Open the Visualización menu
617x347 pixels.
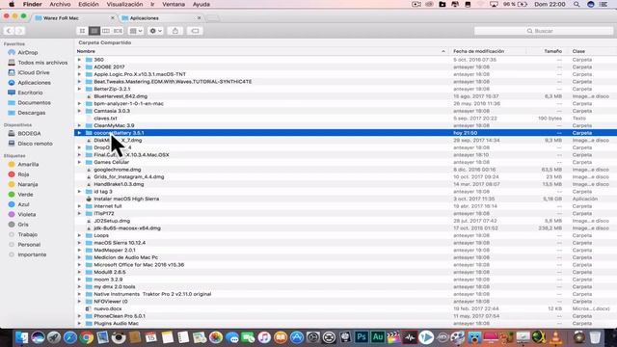pyautogui.click(x=124, y=4)
